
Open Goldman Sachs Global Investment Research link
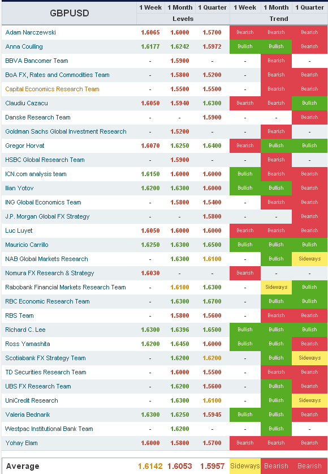[66, 131]
